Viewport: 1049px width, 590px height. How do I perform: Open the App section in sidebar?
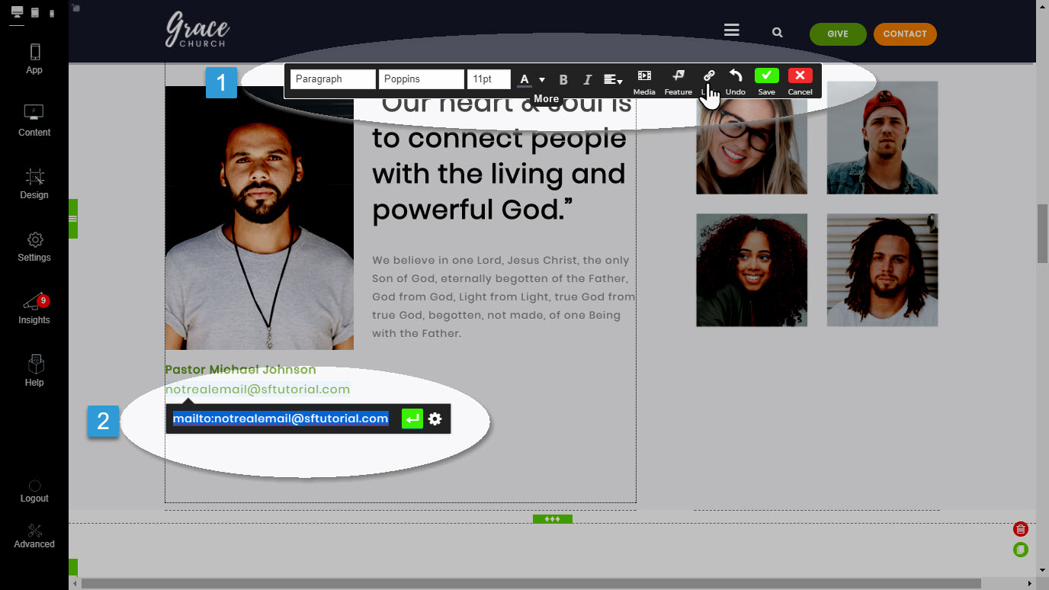coord(34,59)
